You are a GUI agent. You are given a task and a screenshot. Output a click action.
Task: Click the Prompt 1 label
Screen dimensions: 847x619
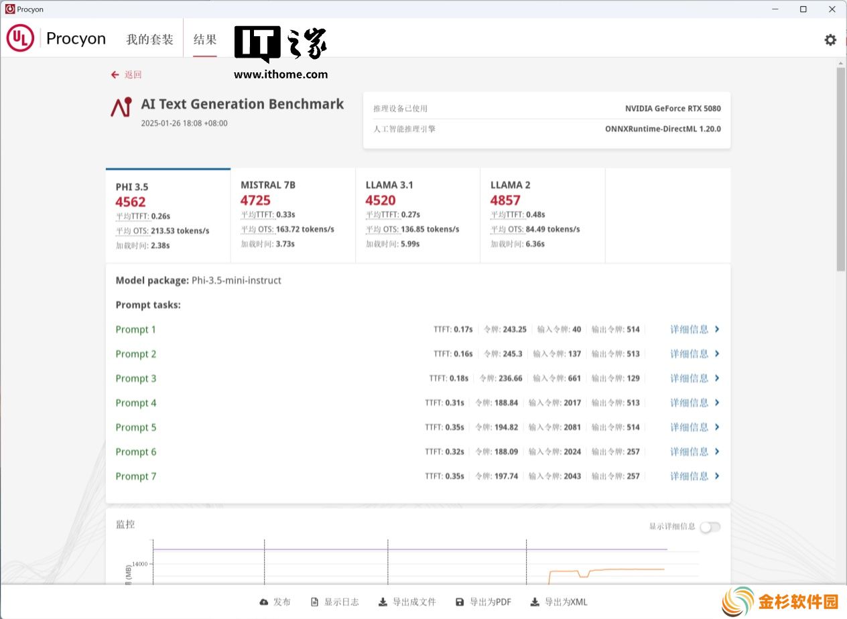[136, 329]
